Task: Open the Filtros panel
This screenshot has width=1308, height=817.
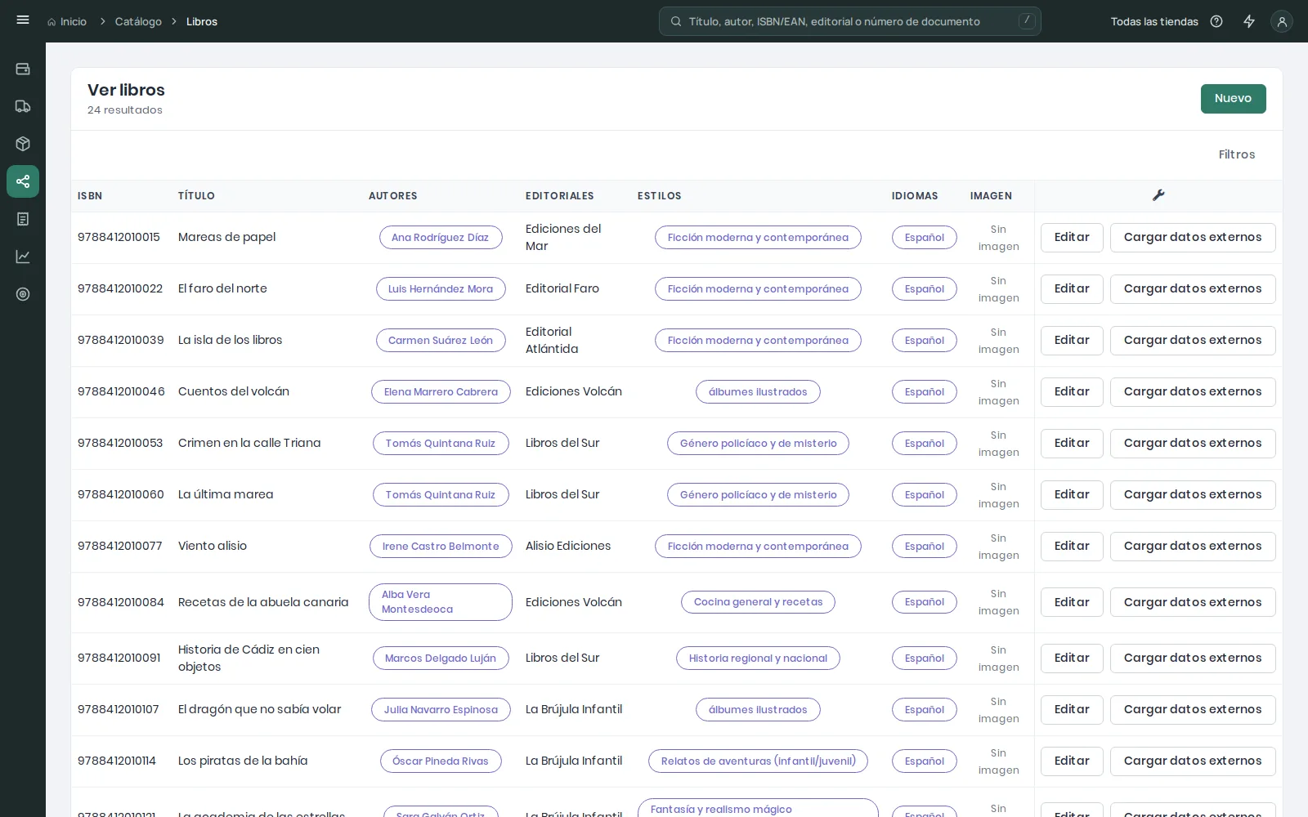Action: pos(1236,154)
